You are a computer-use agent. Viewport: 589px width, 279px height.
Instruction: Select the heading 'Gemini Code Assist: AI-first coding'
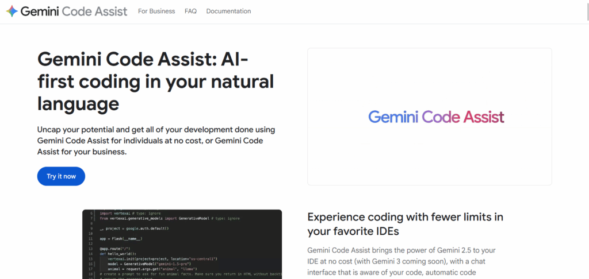[155, 82]
